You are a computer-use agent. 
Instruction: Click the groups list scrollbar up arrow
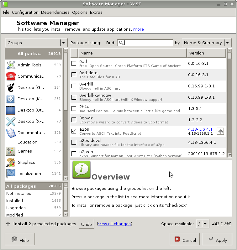[66, 51]
